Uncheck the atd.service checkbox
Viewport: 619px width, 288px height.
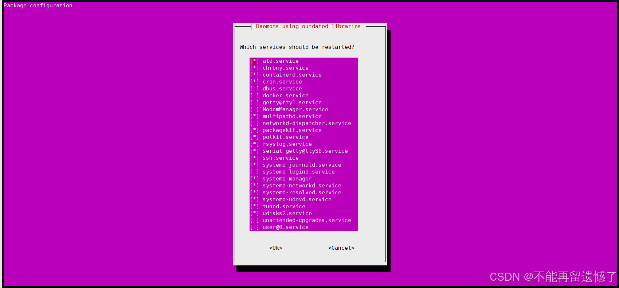pyautogui.click(x=254, y=61)
